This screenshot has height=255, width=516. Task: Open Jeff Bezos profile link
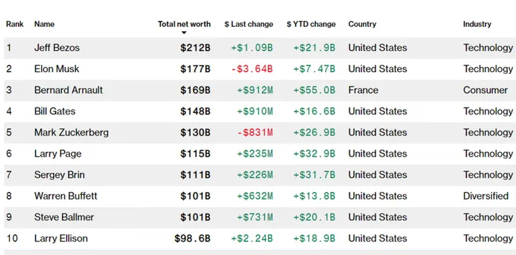pos(57,48)
